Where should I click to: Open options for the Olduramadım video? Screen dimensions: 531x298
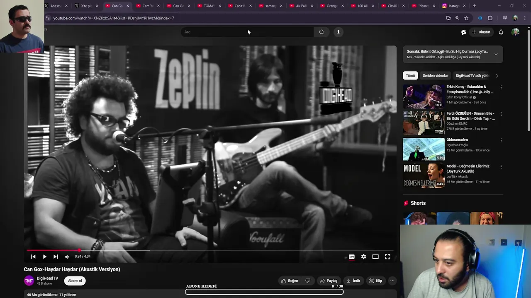click(x=501, y=140)
